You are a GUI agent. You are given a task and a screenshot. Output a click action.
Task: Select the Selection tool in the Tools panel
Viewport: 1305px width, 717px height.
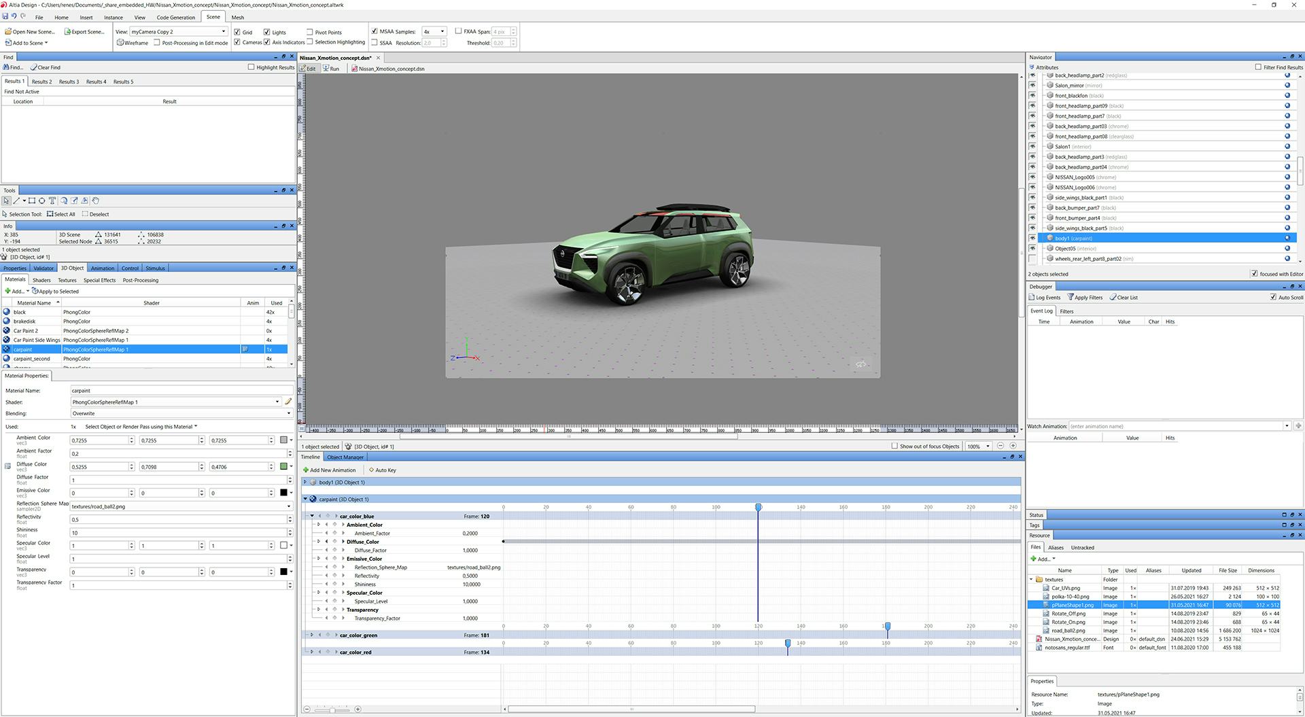click(x=6, y=201)
